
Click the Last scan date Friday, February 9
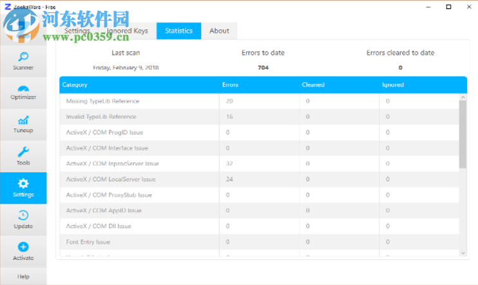tap(126, 68)
